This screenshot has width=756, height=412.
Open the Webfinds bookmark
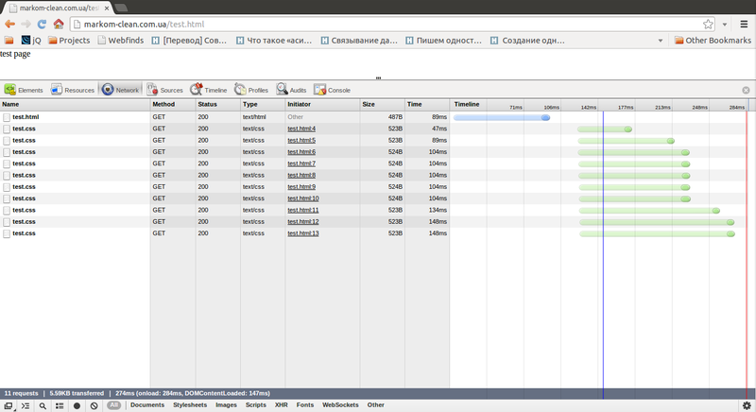point(121,41)
